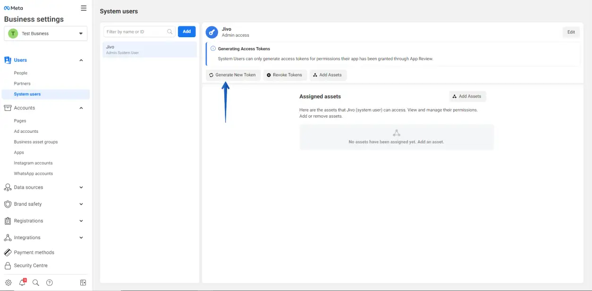Open the Test Business account dropdown
Viewport: 592px width, 291px height.
tap(45, 33)
